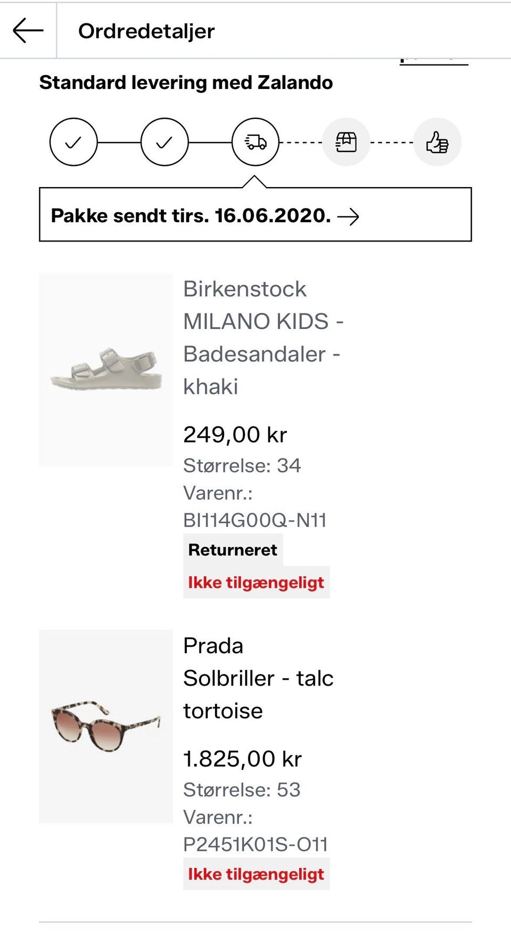This screenshot has height=934, width=511.
Task: Click the underlined link at top right
Action: [434, 62]
